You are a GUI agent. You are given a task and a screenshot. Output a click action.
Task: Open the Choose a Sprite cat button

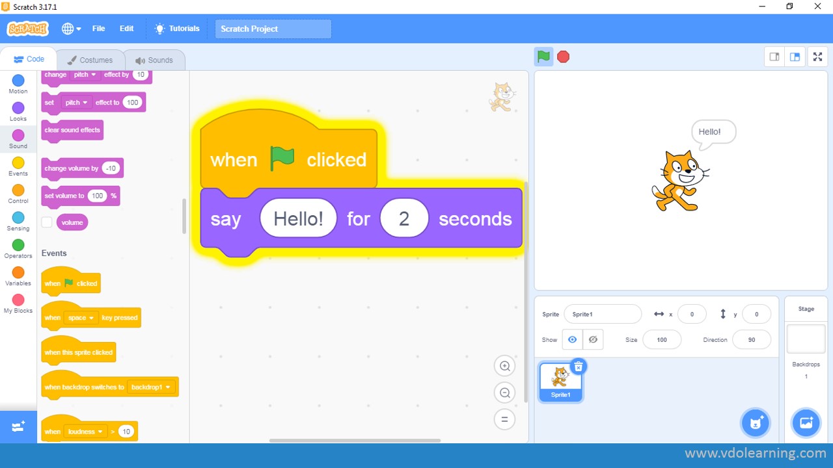click(x=755, y=423)
